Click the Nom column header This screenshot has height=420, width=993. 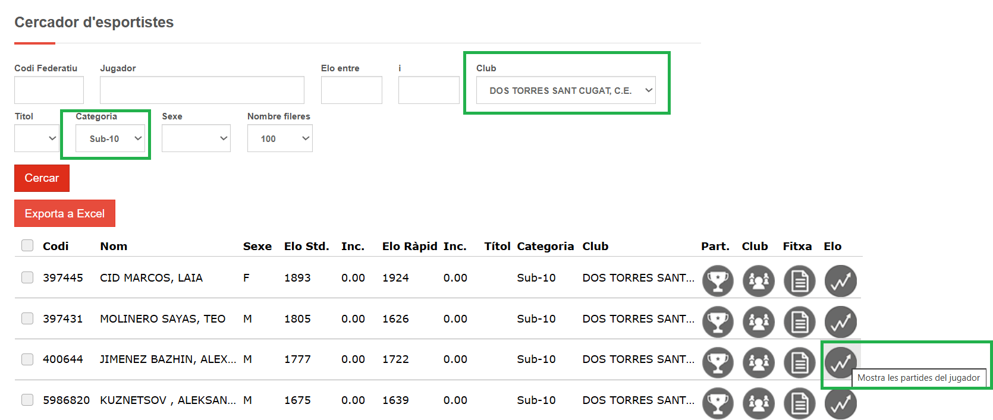coord(114,246)
